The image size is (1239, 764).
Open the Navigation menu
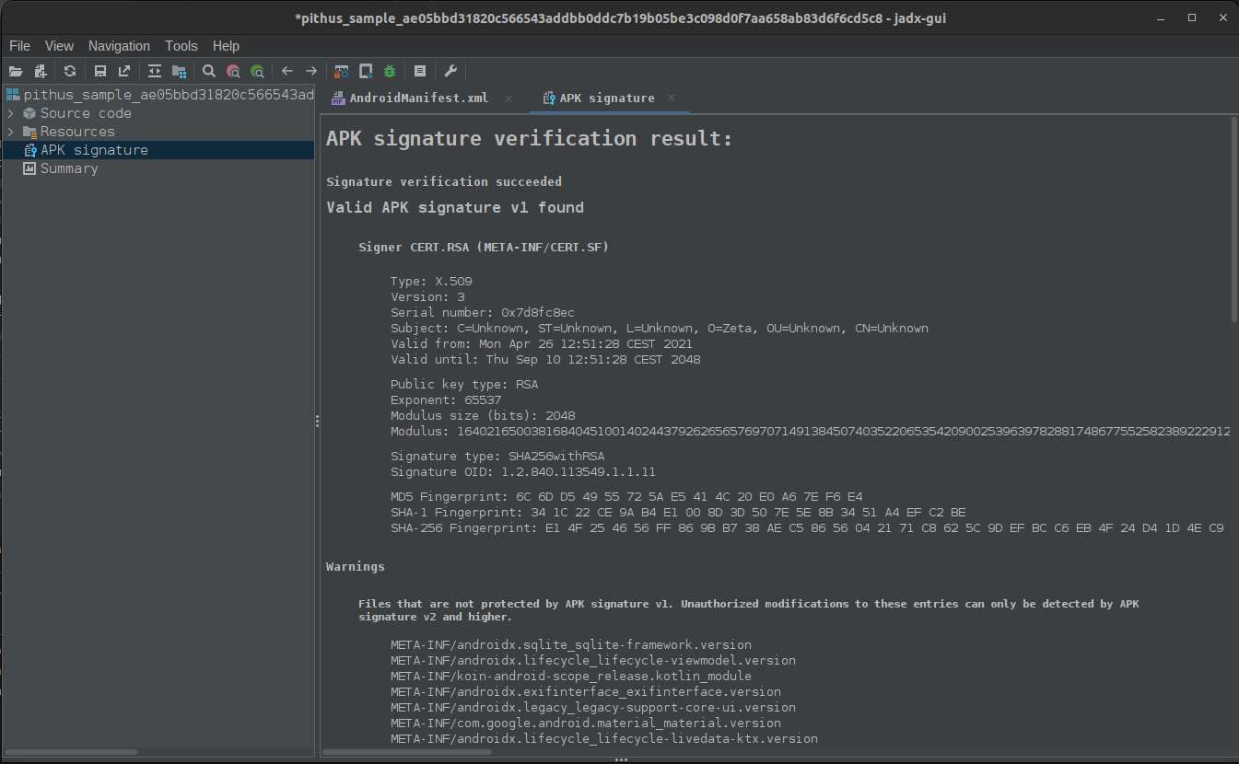coord(119,45)
